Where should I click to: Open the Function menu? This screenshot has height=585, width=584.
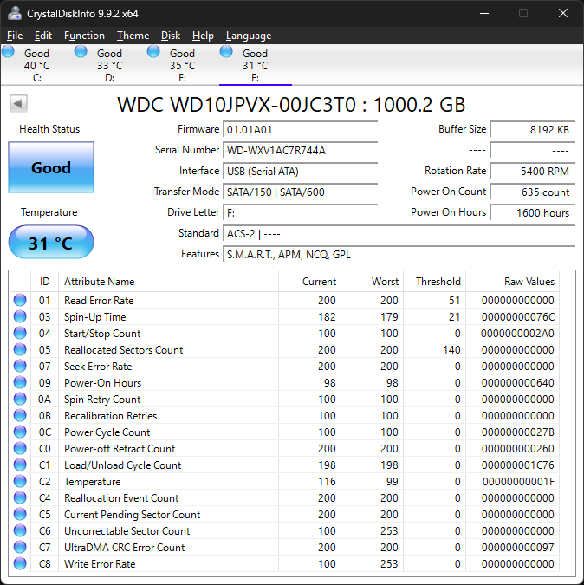click(x=84, y=36)
